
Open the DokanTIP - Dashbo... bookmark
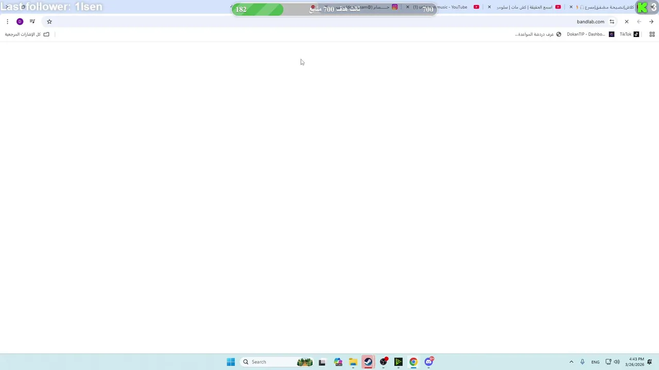[x=590, y=34]
